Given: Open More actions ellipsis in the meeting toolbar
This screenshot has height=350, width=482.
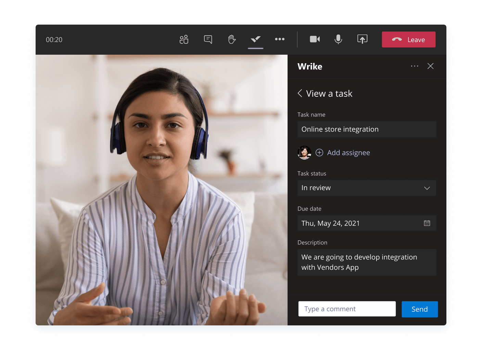Looking at the screenshot, I should tap(280, 39).
